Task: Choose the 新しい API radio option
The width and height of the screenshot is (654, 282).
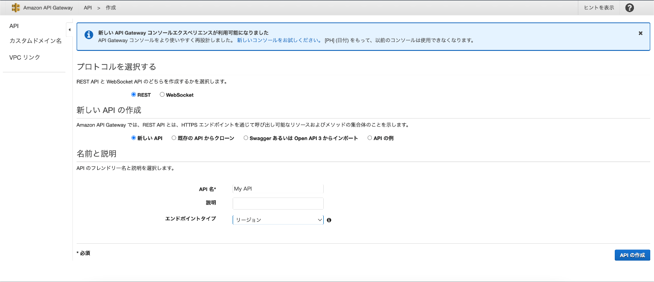Action: coord(134,138)
